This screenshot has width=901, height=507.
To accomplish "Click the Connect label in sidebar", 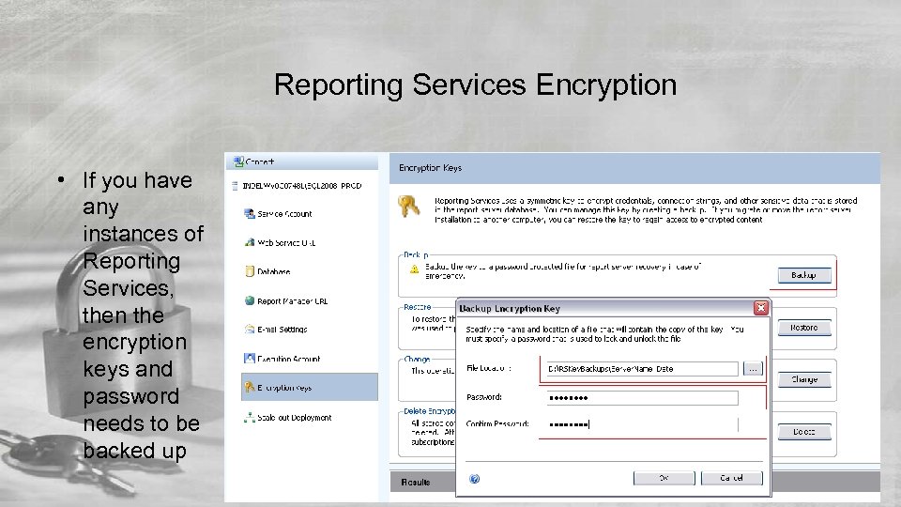I will tap(260, 162).
